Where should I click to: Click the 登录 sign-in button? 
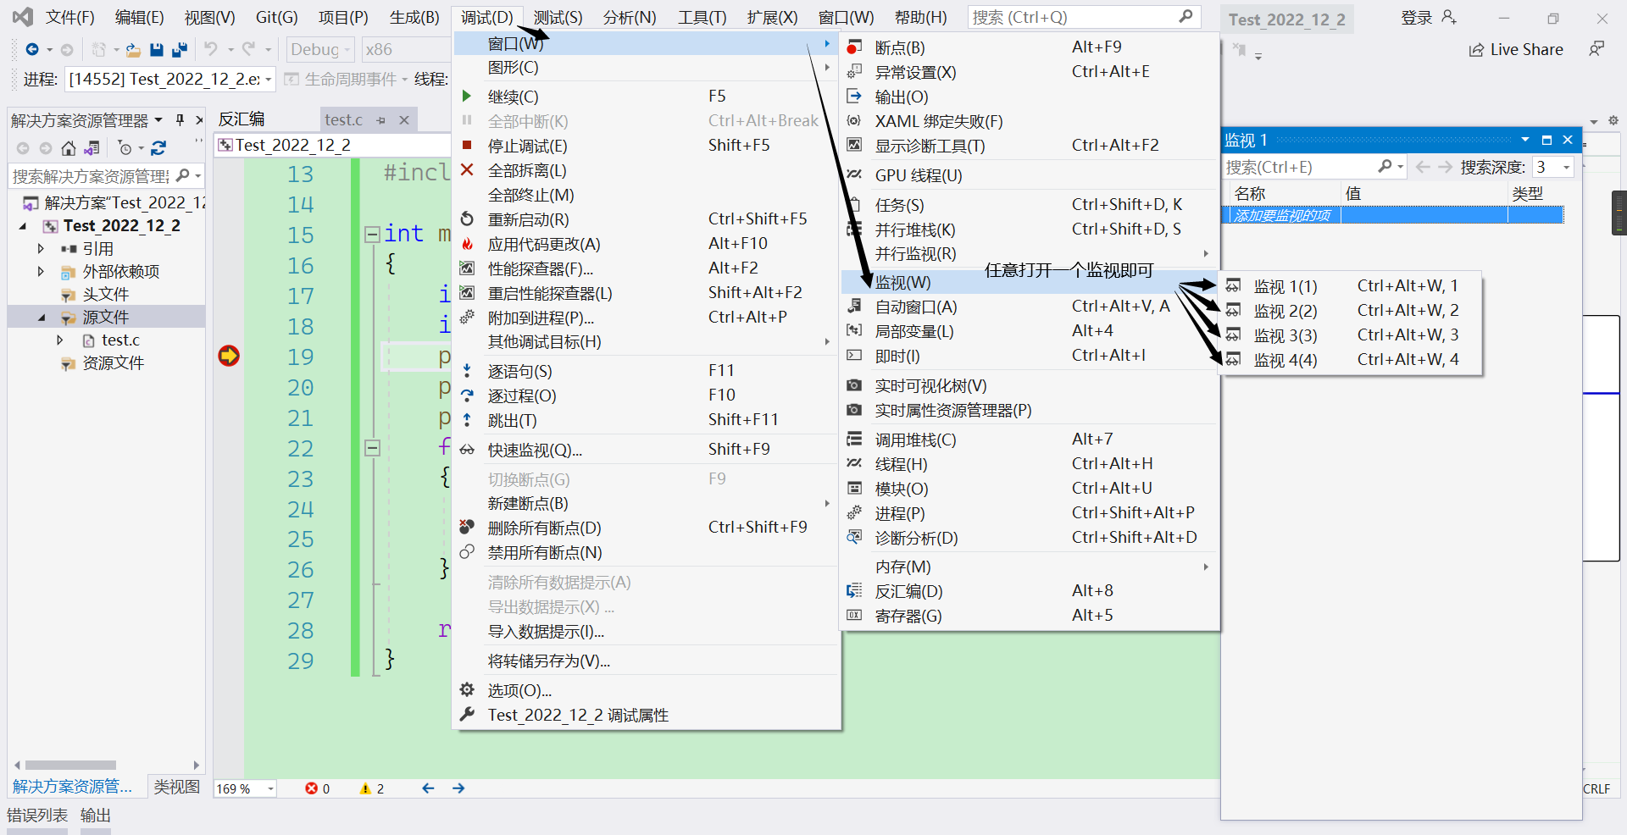[x=1428, y=18]
